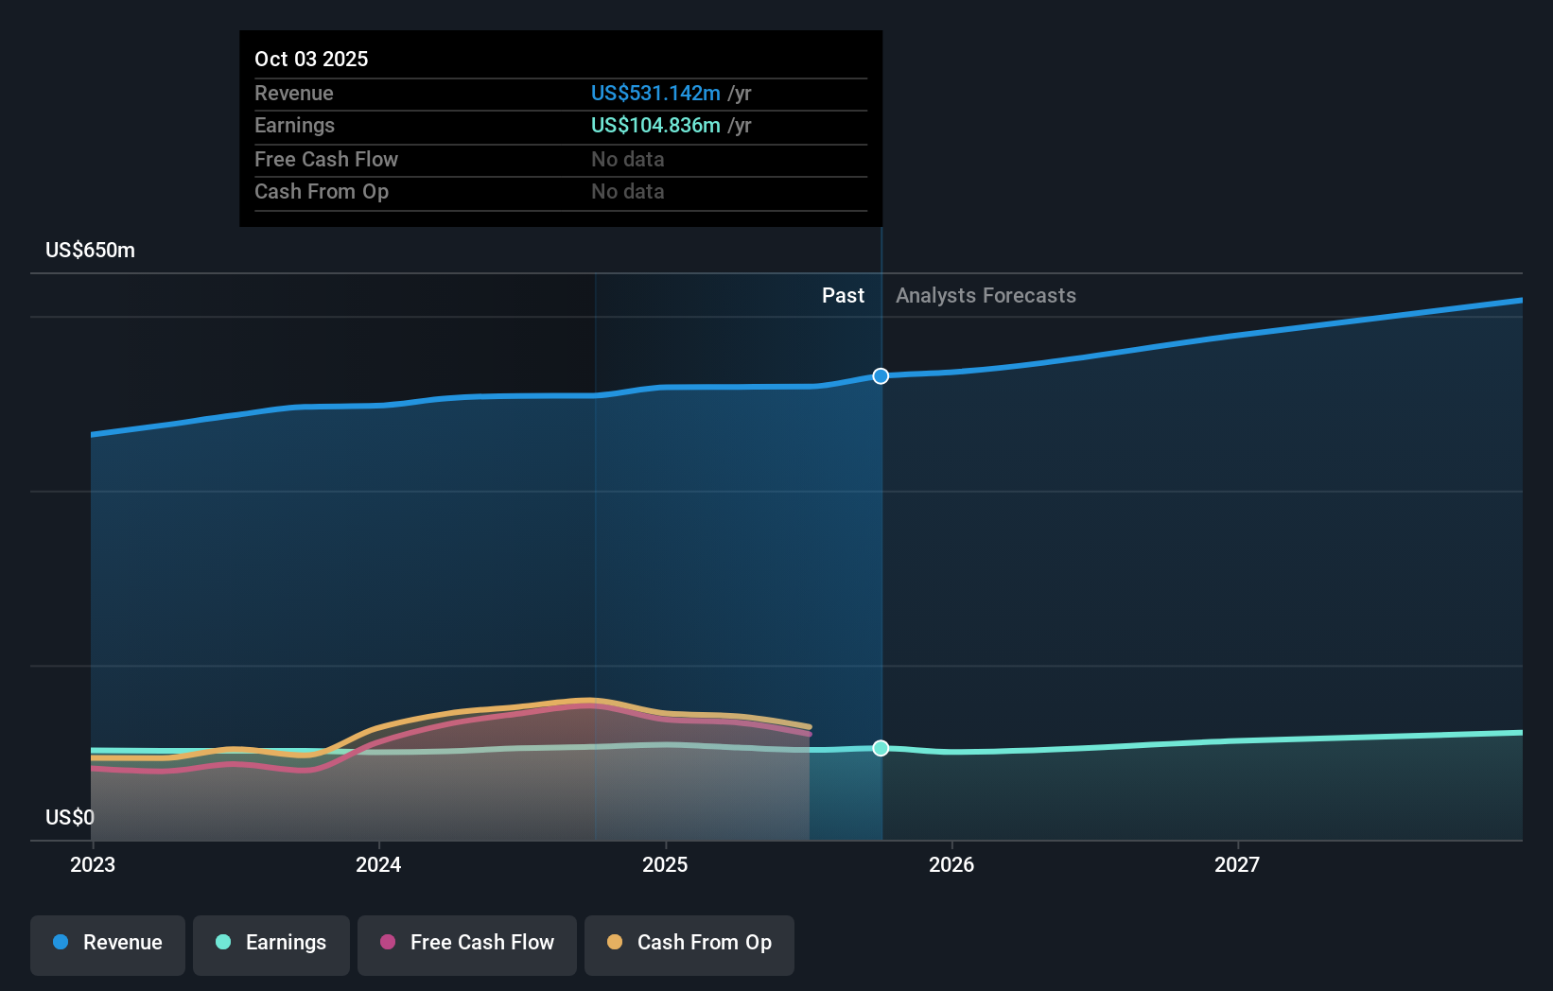Collapse the Free Cash Flow tooltip row

pos(326,159)
